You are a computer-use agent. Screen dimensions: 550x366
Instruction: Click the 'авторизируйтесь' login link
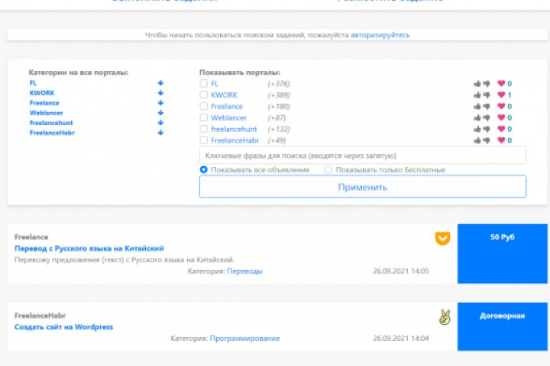click(x=380, y=35)
